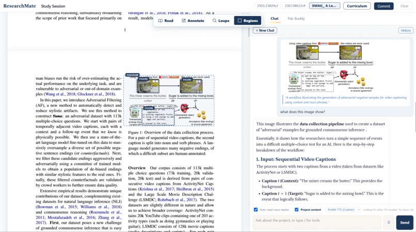Click the Clear button
The image size is (416, 232).
click(x=404, y=6)
